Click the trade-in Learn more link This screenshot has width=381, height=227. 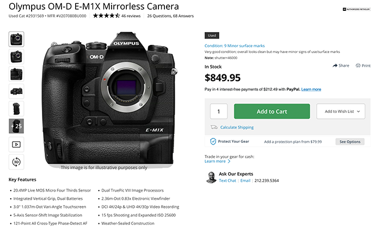[x=214, y=161]
